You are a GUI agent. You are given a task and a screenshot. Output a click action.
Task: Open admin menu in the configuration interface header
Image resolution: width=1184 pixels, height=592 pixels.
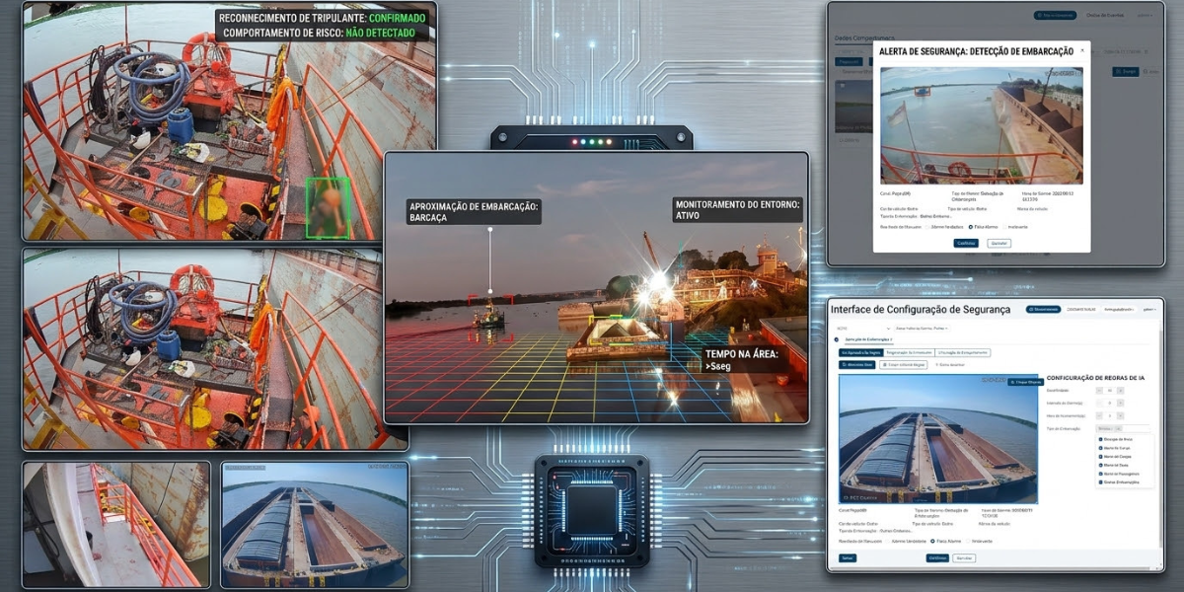coord(1147,310)
